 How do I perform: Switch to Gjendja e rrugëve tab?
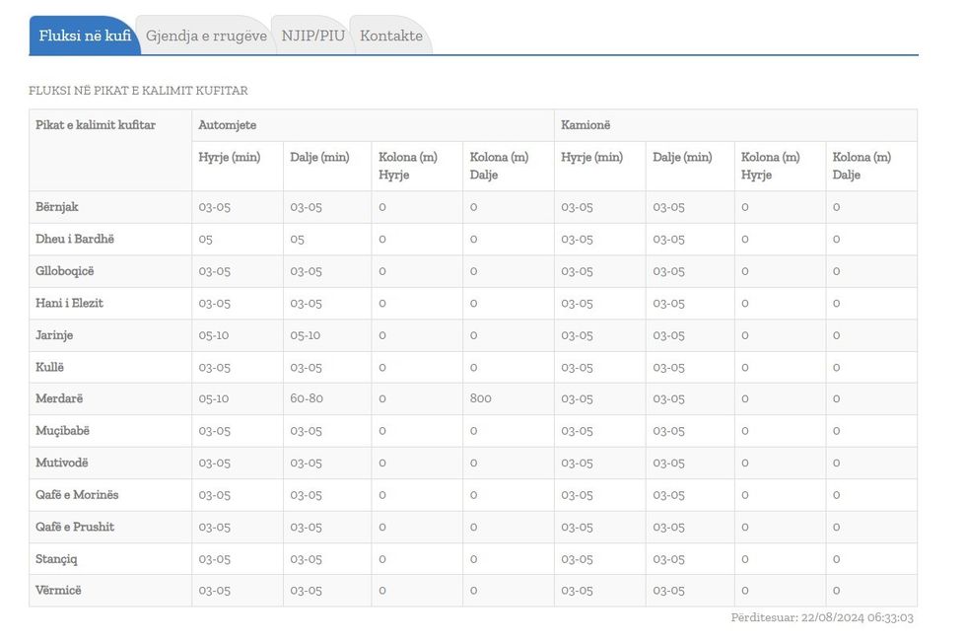pyautogui.click(x=206, y=36)
